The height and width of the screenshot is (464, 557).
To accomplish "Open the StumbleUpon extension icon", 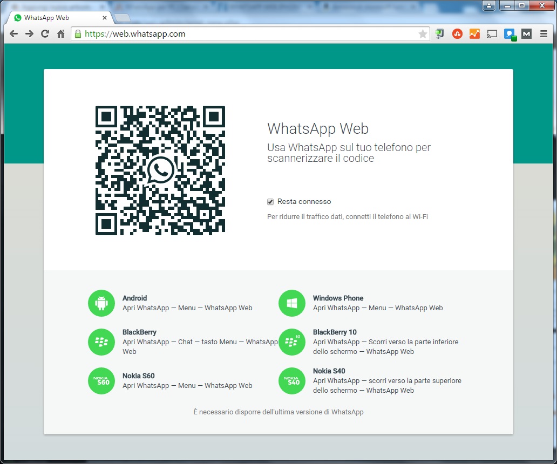I will pos(457,34).
